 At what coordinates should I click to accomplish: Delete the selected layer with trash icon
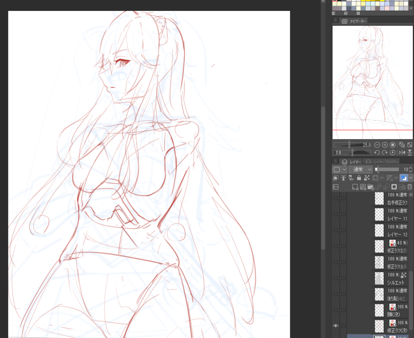click(410, 187)
